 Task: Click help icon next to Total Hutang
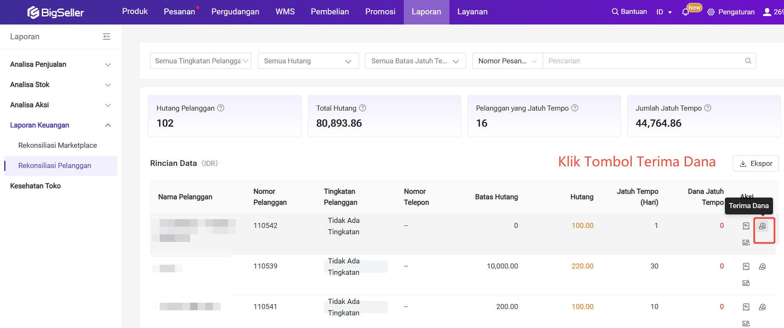click(x=362, y=108)
